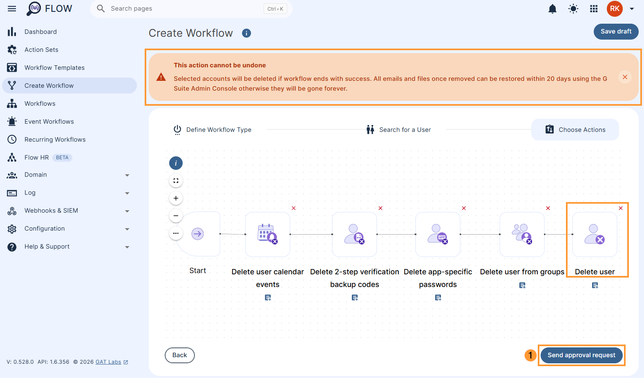Select Delete app-specific passwords node

438,234
